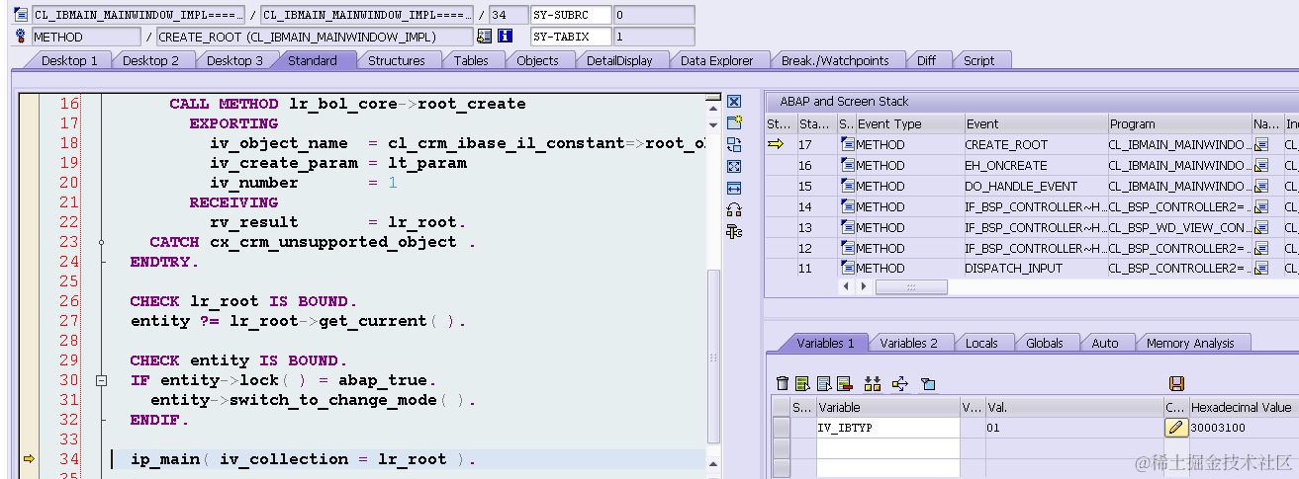
Task: Switch to the Desktop 1 tab
Action: coord(69,60)
